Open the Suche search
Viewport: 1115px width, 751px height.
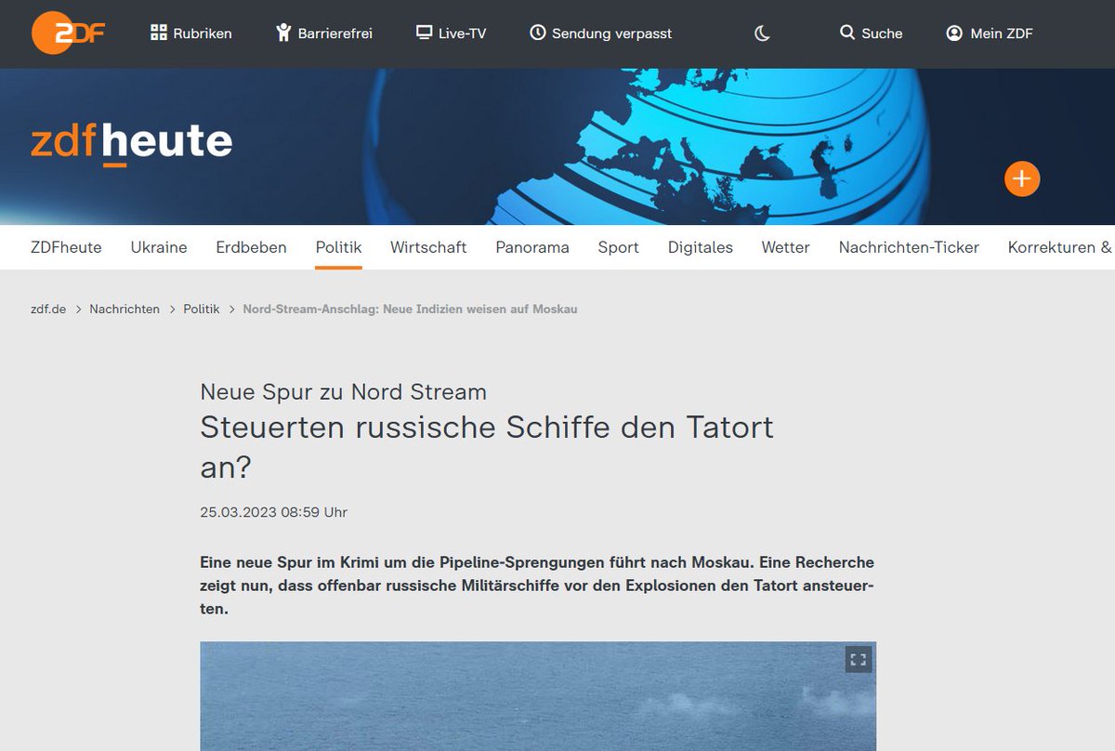pyautogui.click(x=871, y=33)
